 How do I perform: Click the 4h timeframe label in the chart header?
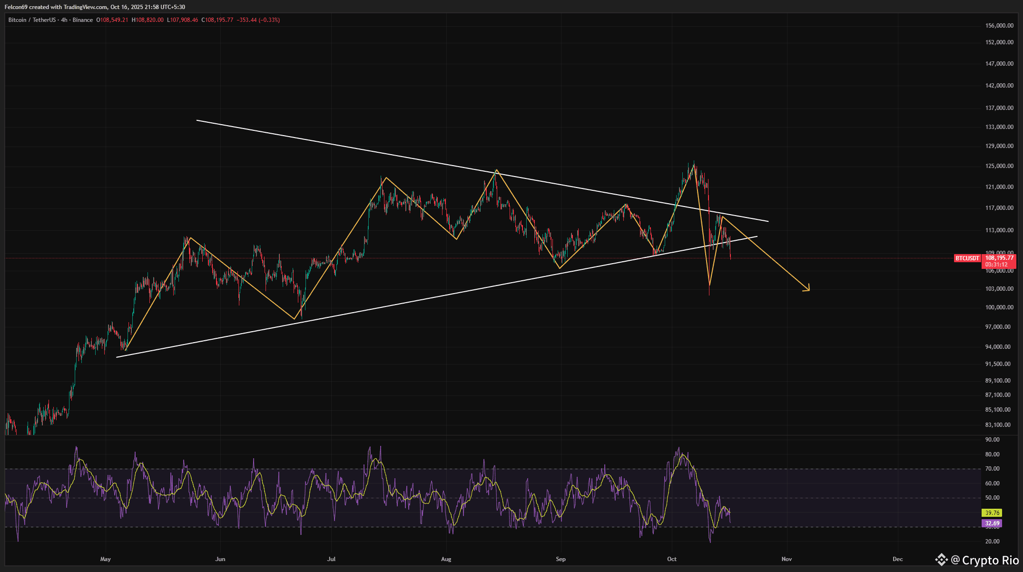[x=64, y=20]
